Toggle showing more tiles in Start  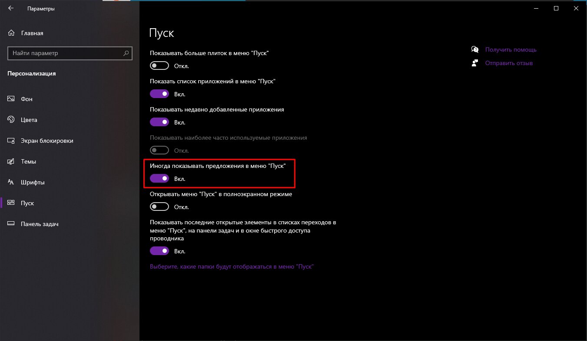[159, 66]
